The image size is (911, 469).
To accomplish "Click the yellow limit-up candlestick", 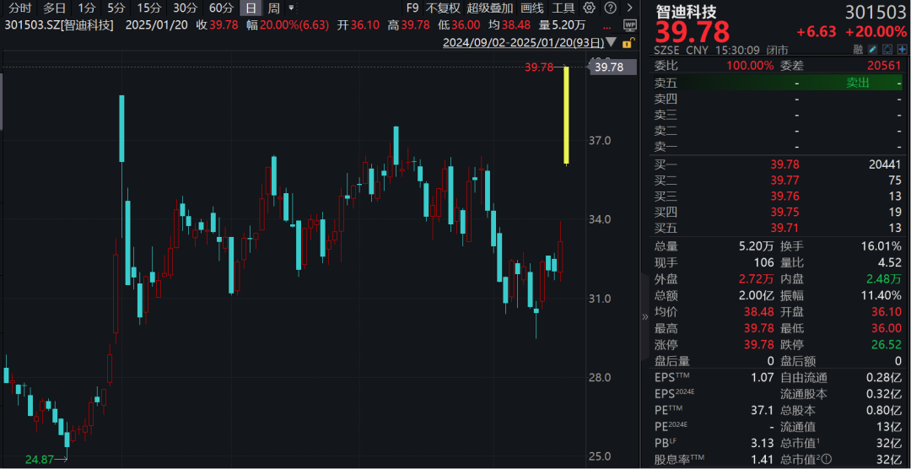I will click(566, 115).
